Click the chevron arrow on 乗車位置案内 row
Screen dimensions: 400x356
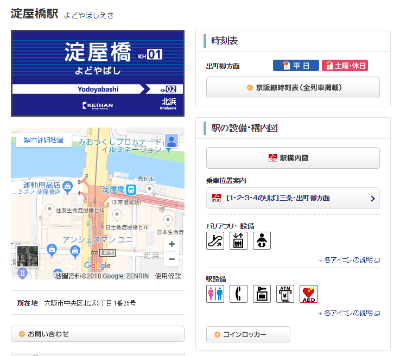click(373, 199)
